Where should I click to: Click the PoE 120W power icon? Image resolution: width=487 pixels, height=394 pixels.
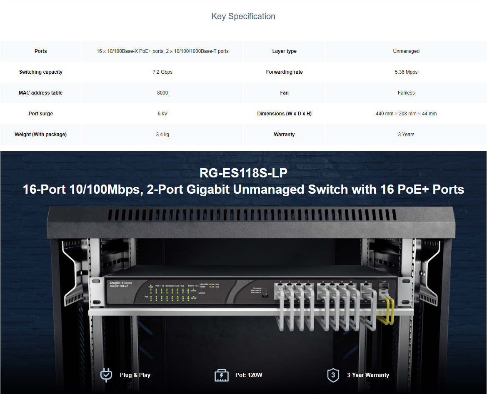point(222,375)
